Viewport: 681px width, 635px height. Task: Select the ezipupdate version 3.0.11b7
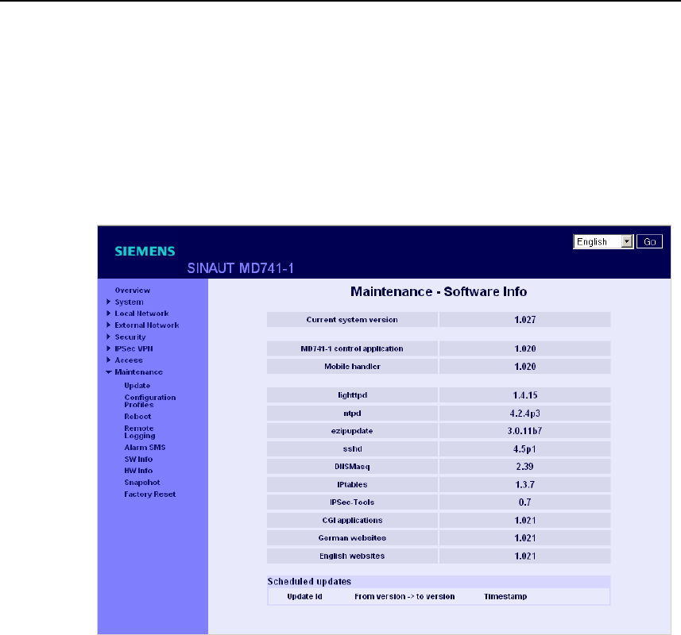(524, 431)
